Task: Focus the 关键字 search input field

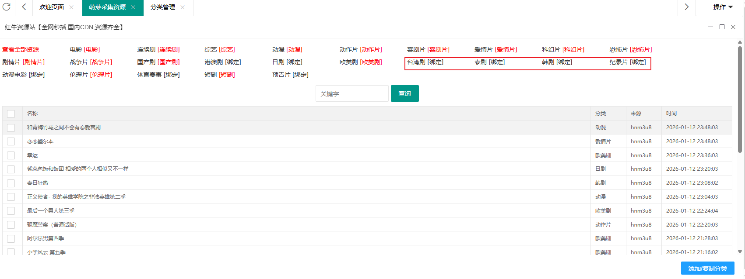Action: (x=352, y=94)
